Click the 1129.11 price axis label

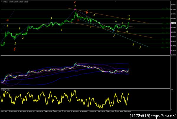pos(173,55)
